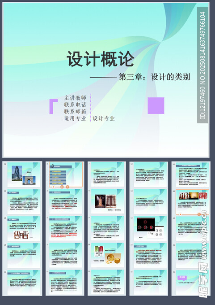Screen dimensions: 215x305
Task: Click the chairs picture in slide 20
Action: coord(21,235)
